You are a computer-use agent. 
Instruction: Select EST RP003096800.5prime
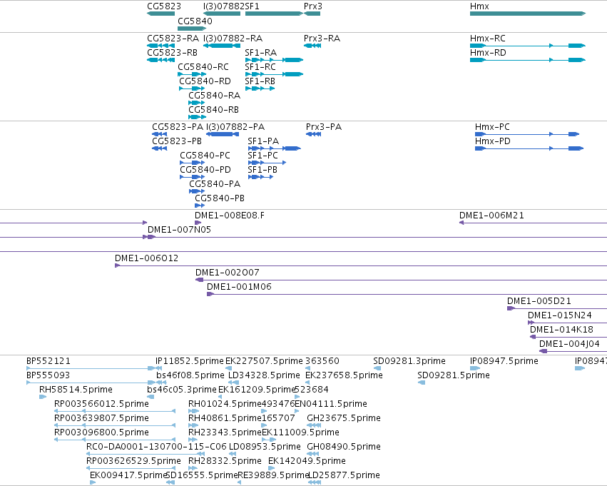(x=115, y=440)
